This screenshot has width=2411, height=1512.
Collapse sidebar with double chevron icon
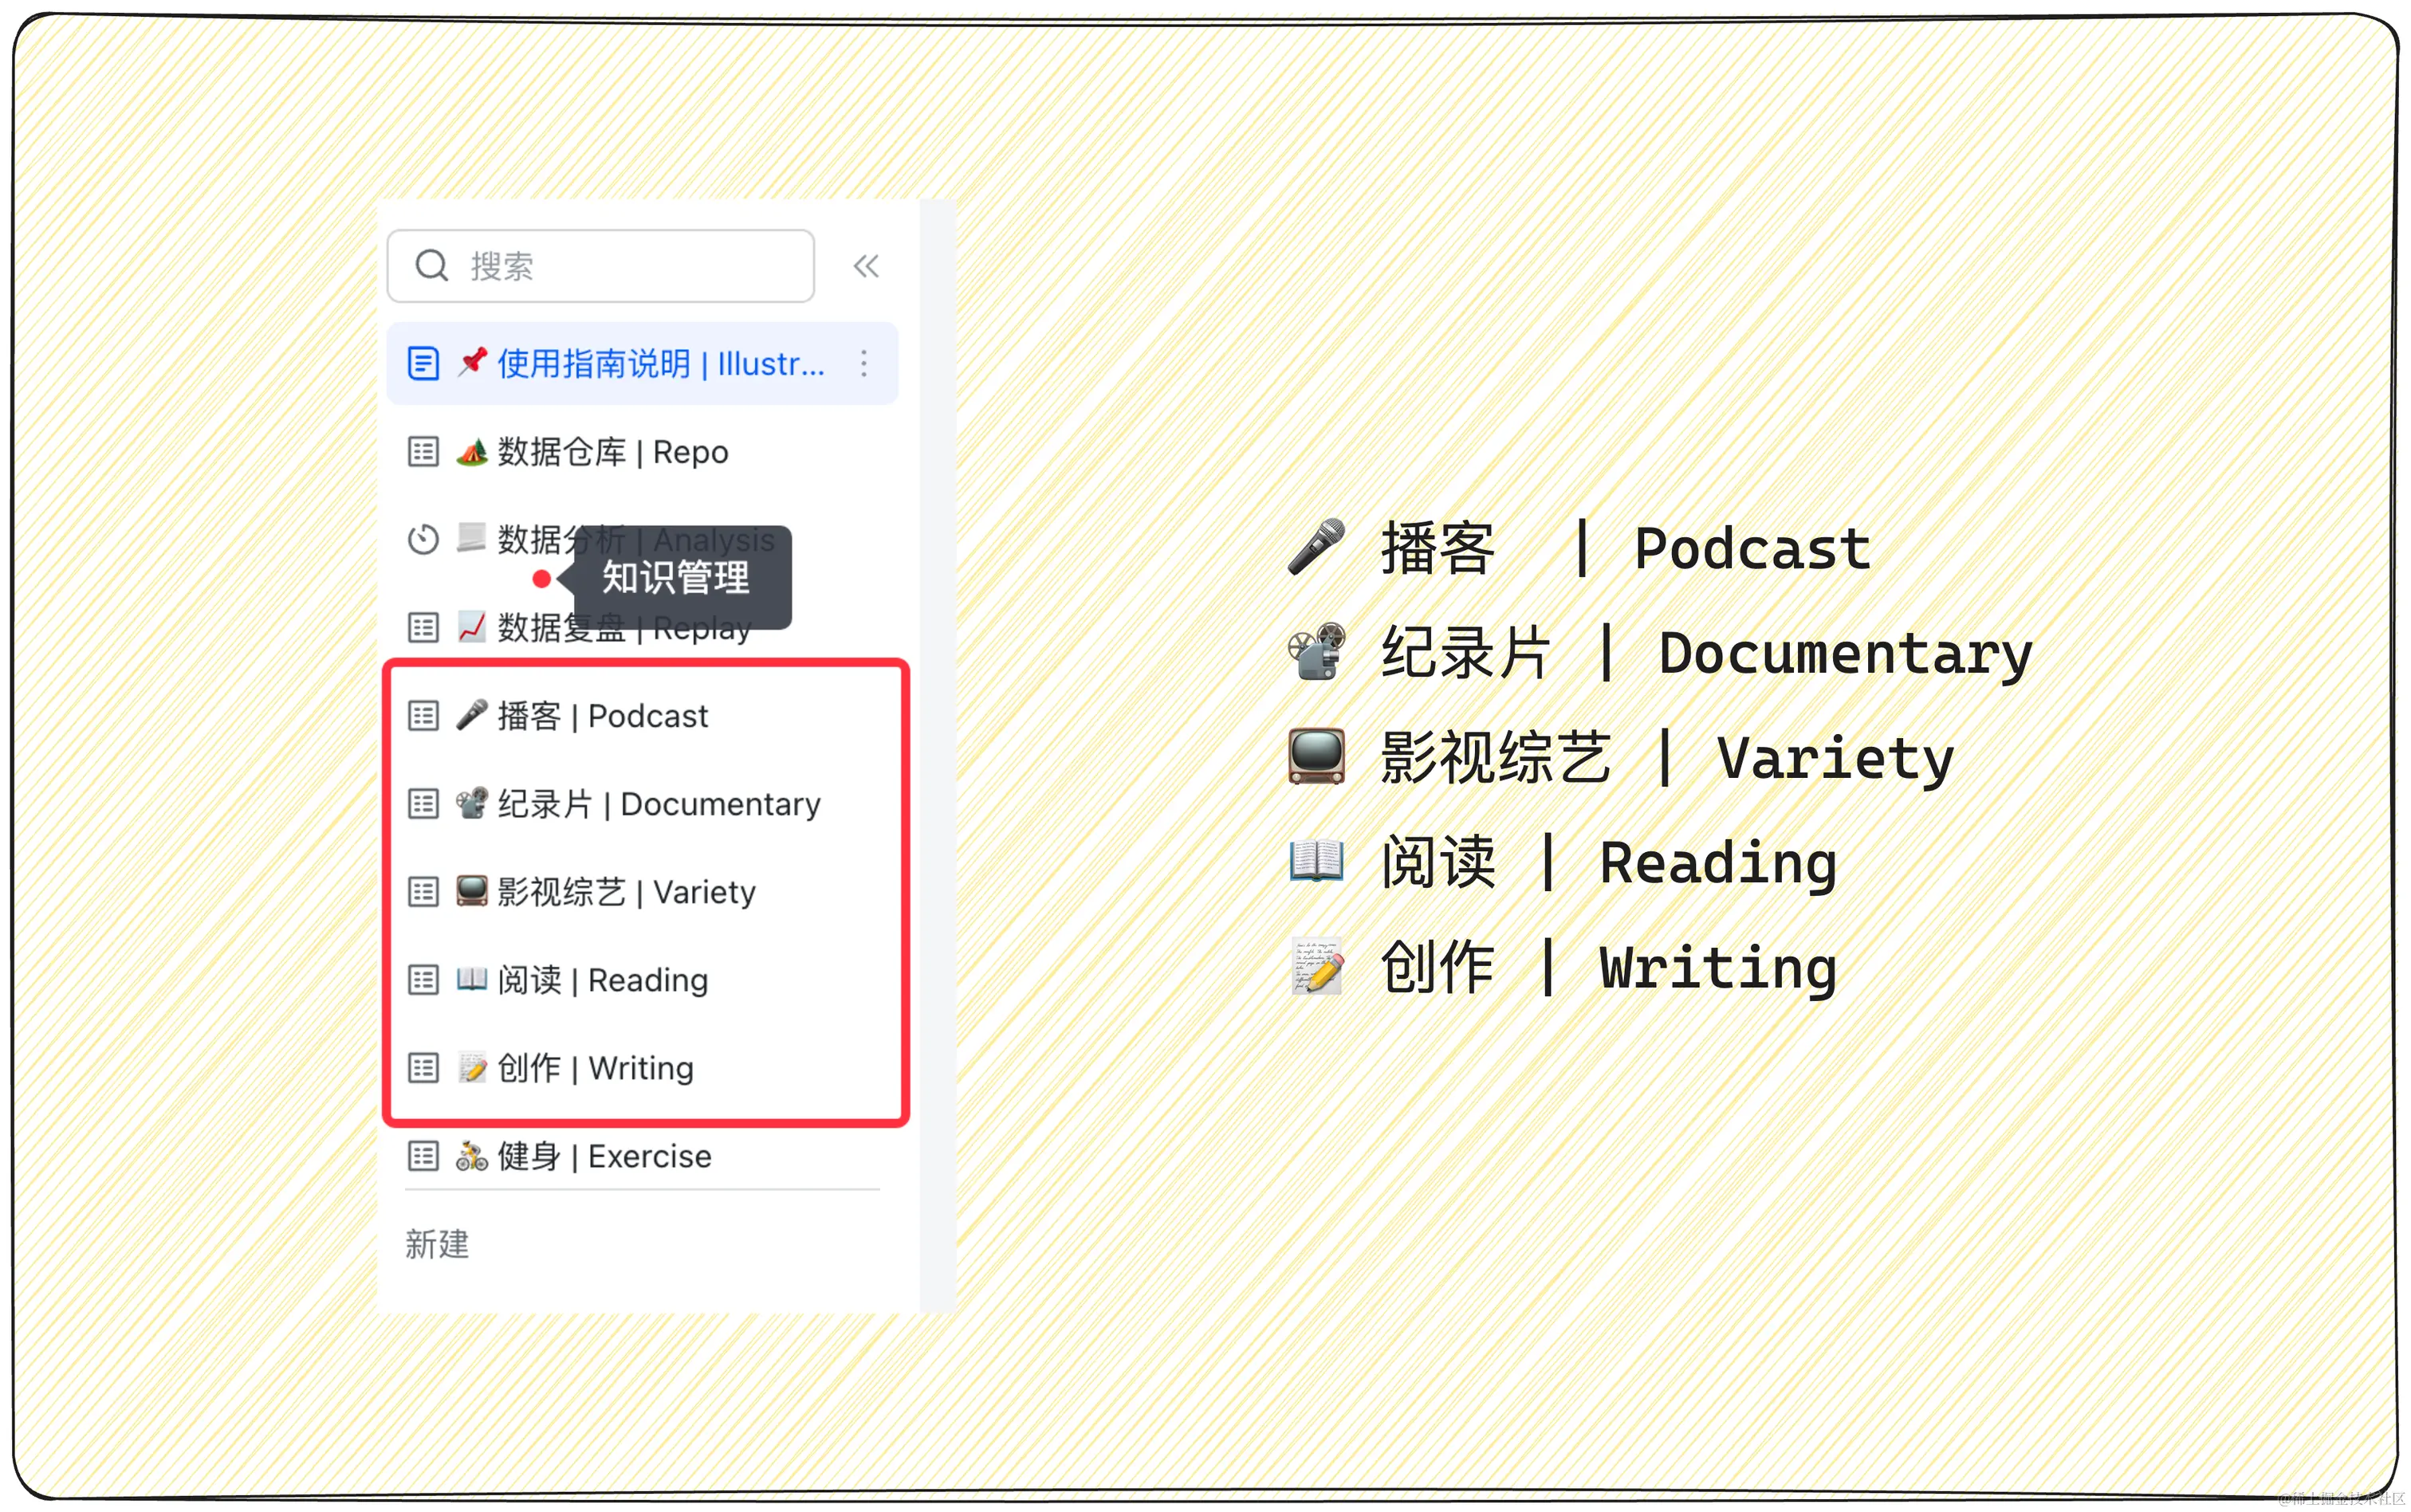(866, 266)
